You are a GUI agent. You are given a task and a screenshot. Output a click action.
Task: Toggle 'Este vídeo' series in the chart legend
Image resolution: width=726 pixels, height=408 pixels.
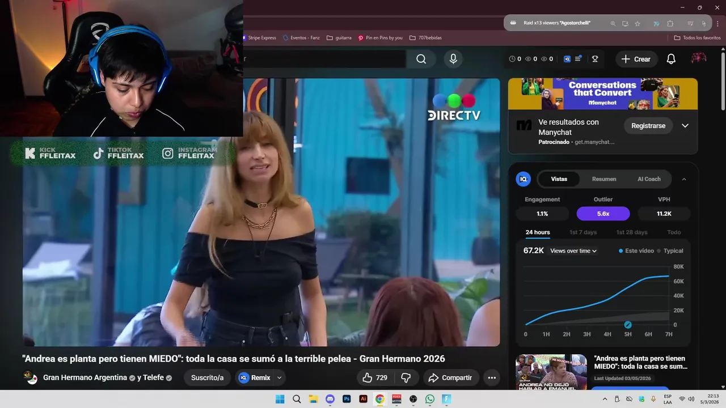pos(636,250)
